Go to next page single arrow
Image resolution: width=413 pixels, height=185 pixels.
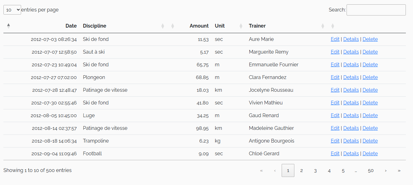pos(386,170)
